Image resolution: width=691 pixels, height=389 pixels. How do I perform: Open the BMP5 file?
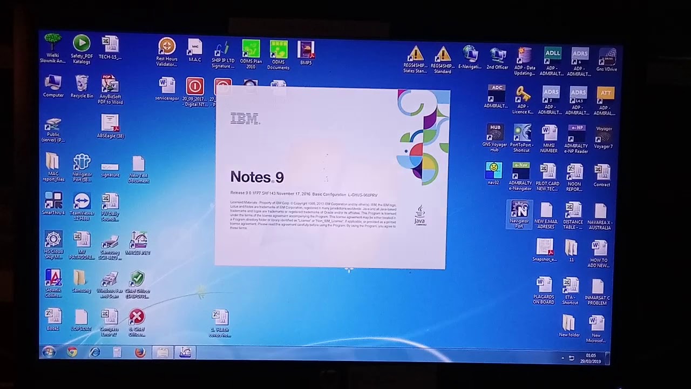(306, 53)
